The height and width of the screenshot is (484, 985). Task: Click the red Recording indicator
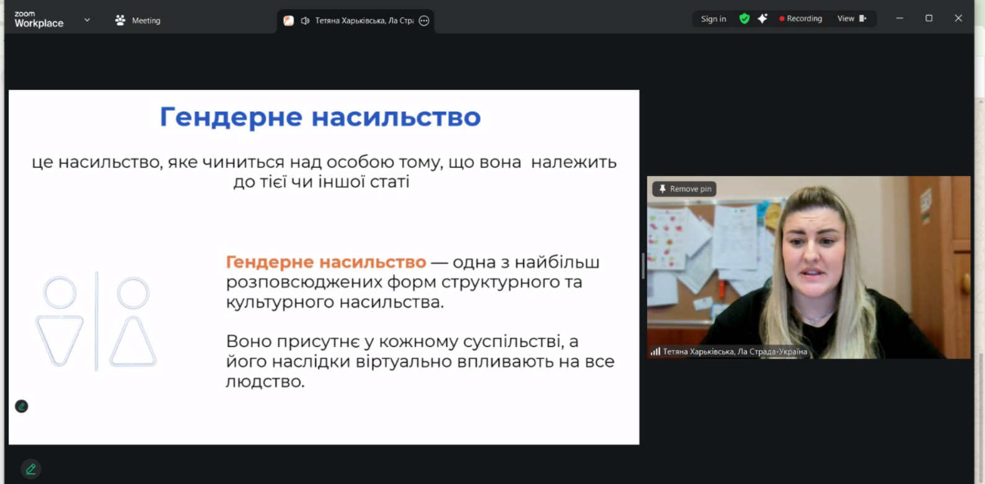tap(800, 19)
